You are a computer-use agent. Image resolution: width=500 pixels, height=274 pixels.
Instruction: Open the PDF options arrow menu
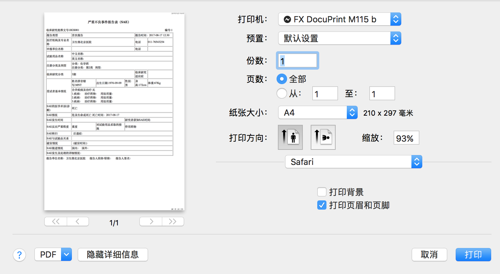click(x=67, y=255)
